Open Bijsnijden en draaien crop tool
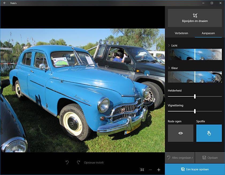The width and height of the screenshot is (225, 175). click(195, 18)
